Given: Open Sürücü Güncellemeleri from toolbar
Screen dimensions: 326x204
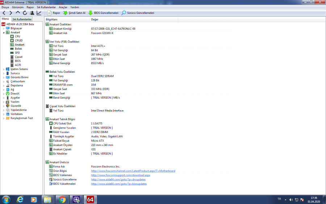Looking at the screenshot, I should click(138, 13).
